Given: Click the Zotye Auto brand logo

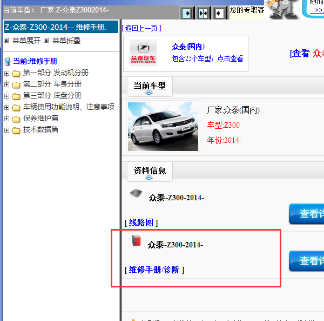Looking at the screenshot, I should click(x=143, y=53).
